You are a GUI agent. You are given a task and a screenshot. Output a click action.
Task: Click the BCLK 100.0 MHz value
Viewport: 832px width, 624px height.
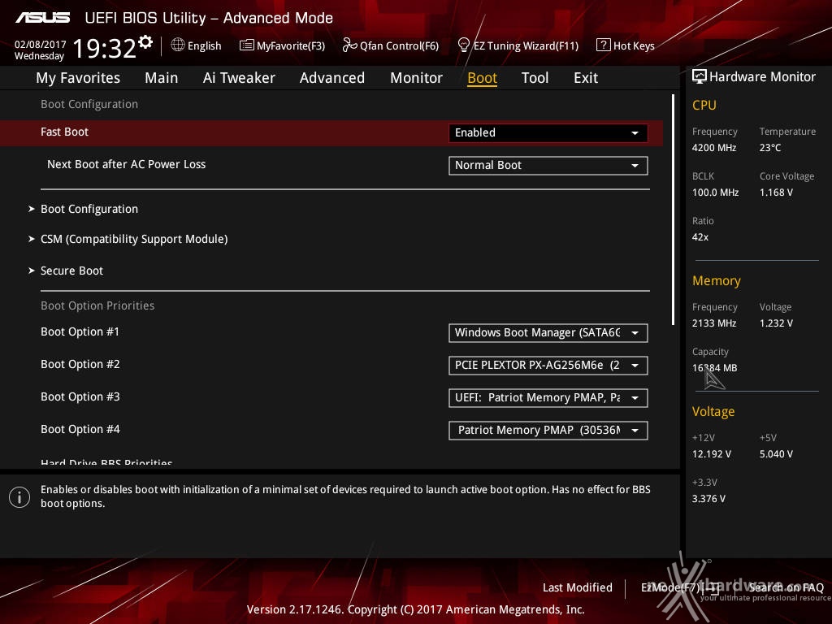click(715, 193)
